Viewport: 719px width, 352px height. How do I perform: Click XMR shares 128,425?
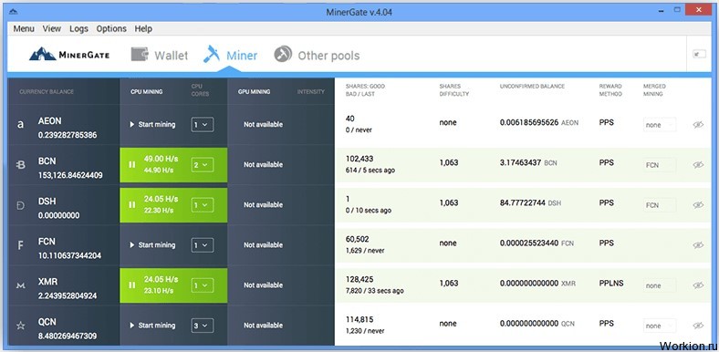coord(359,280)
